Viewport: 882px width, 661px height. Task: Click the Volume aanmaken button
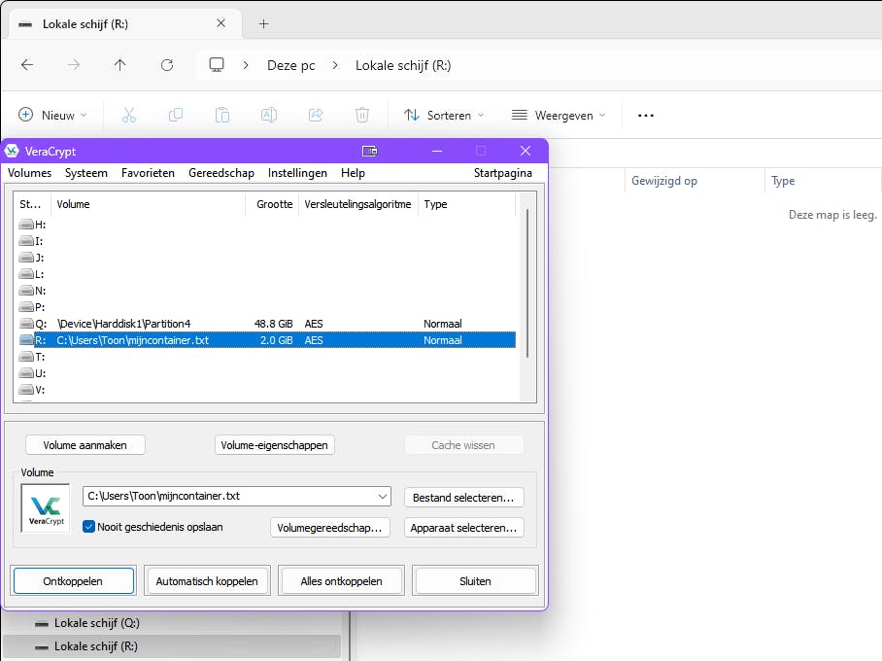coord(85,445)
